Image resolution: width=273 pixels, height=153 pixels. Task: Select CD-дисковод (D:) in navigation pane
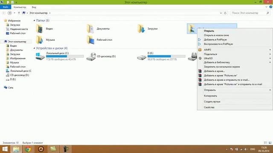coord(20,75)
